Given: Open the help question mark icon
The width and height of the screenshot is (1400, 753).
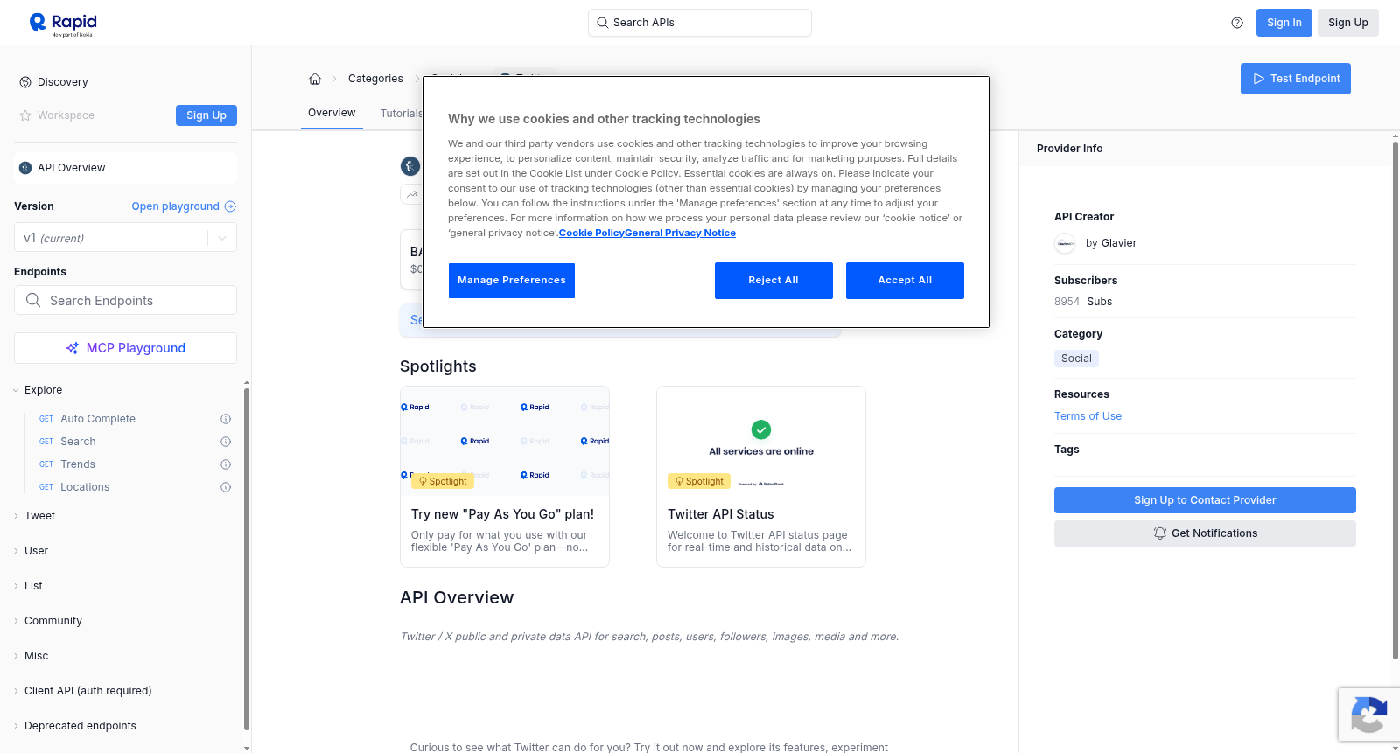Looking at the screenshot, I should pyautogui.click(x=1237, y=23).
